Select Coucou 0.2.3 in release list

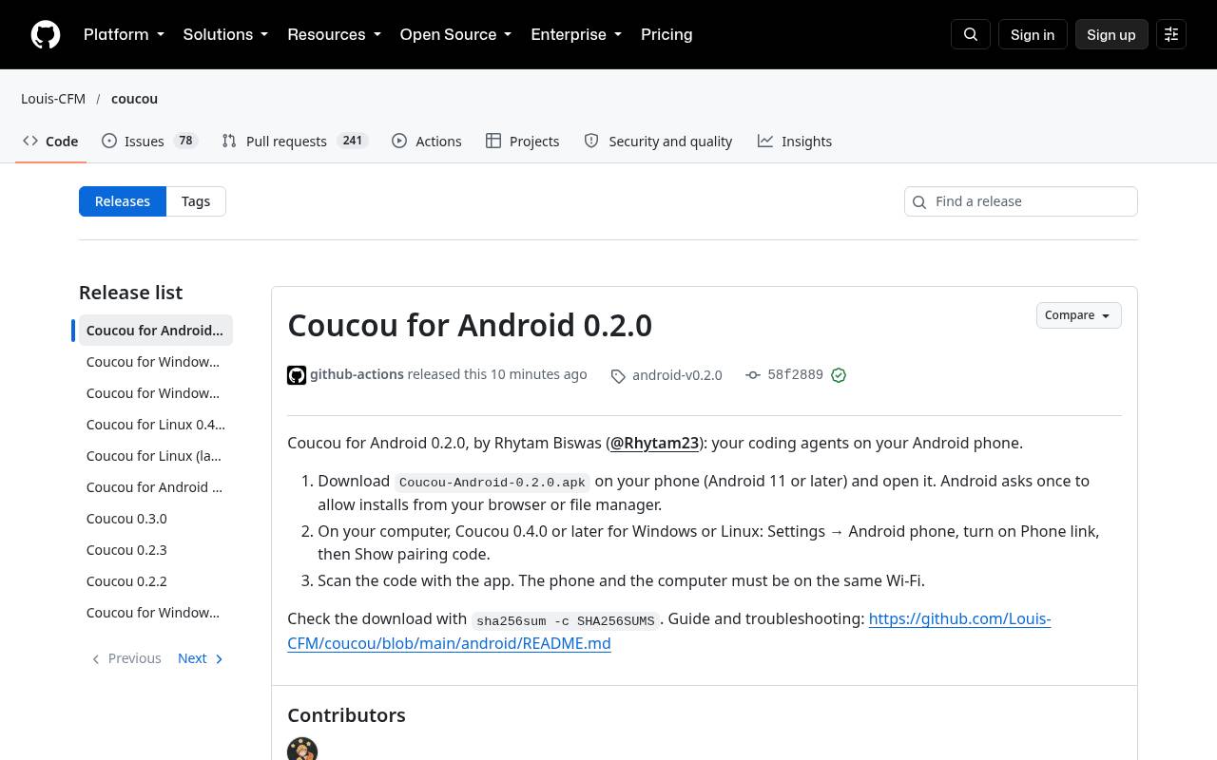click(156, 550)
